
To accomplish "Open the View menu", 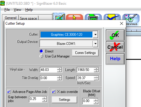I will (x=17, y=10).
